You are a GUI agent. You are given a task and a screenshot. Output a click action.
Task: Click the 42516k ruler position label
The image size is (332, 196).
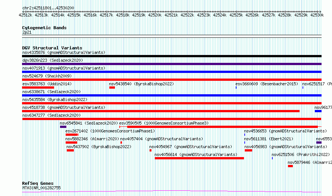coord(90,15)
